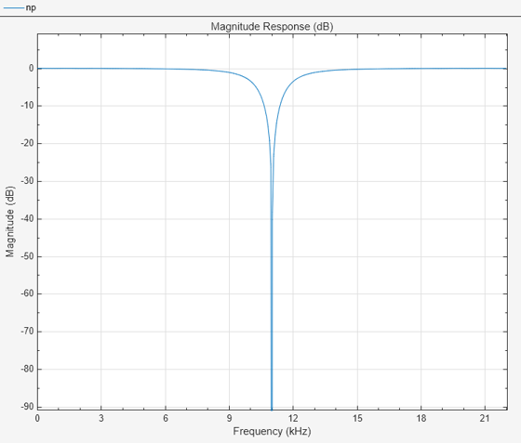Click the notch bottom of the curve
521x443 pixels.
coord(272,408)
